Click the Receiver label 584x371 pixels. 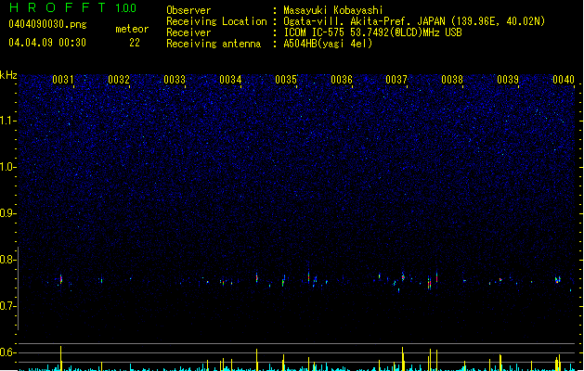[x=188, y=32]
